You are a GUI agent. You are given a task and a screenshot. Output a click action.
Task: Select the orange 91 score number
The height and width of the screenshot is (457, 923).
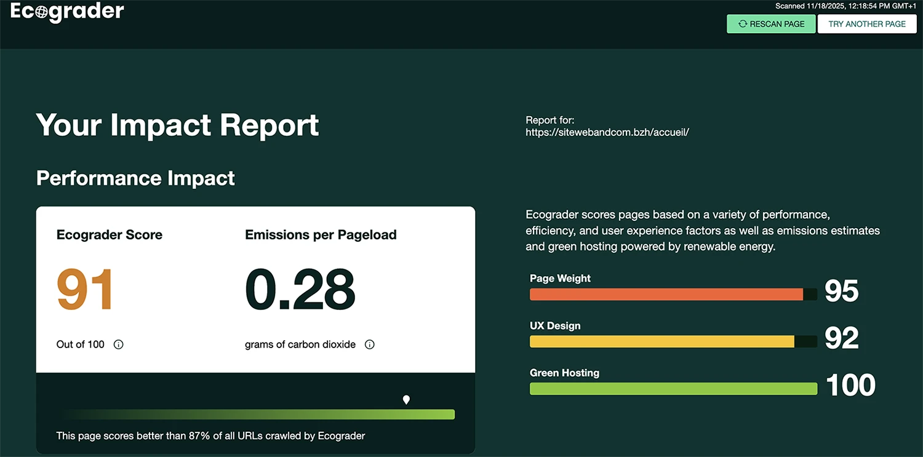85,290
